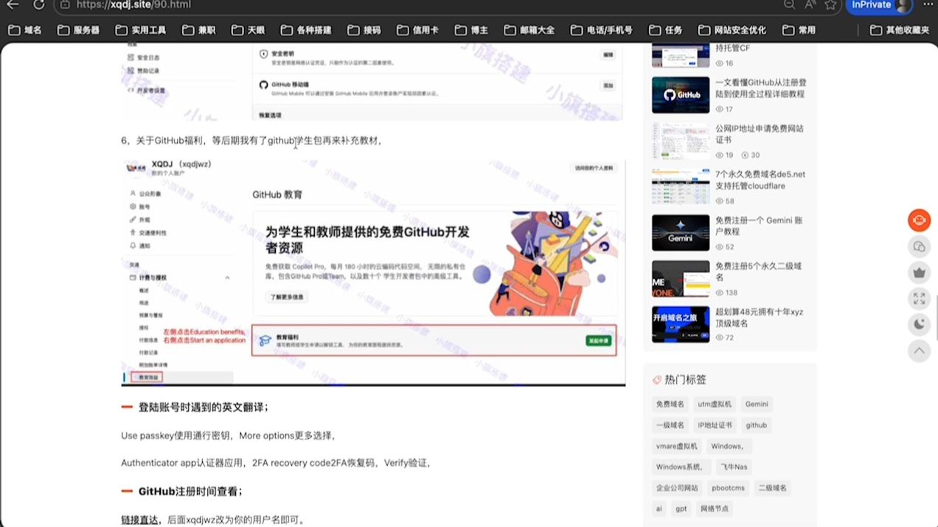Select the vmare虚拟机 tag

click(676, 446)
